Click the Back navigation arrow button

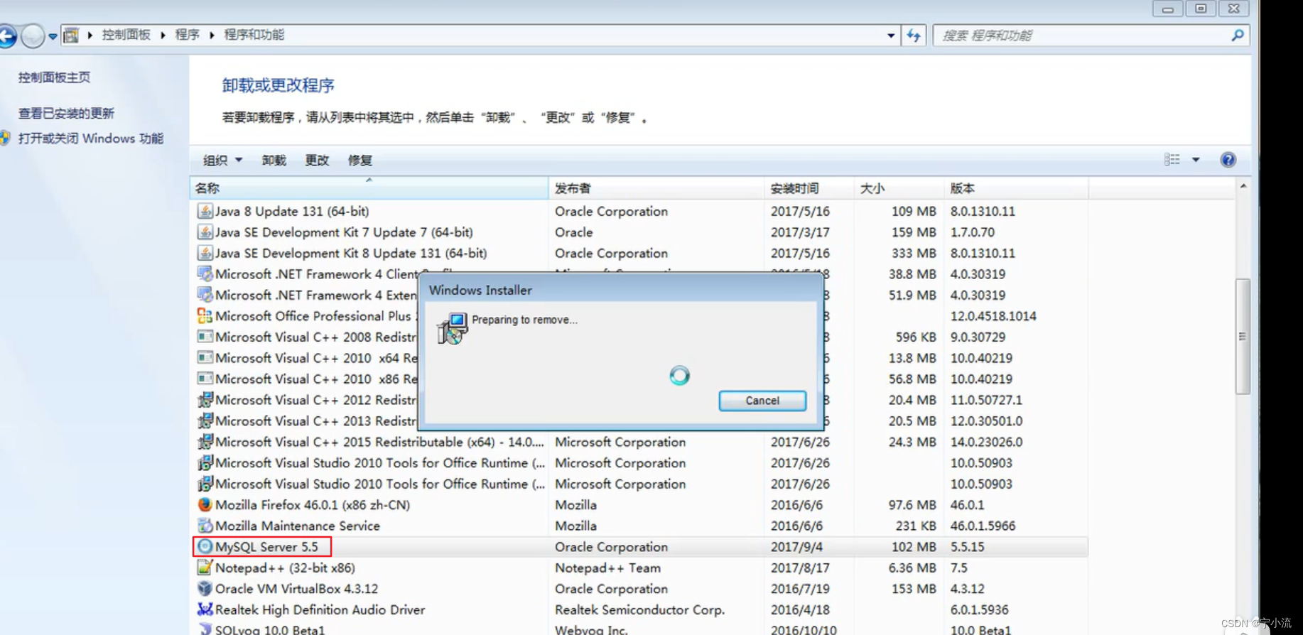[x=7, y=35]
